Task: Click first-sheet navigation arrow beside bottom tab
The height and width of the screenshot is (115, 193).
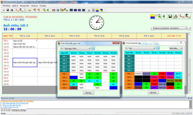Action: (x=2, y=110)
